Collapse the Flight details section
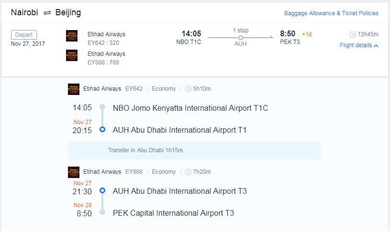The width and height of the screenshot is (390, 231). (x=359, y=46)
